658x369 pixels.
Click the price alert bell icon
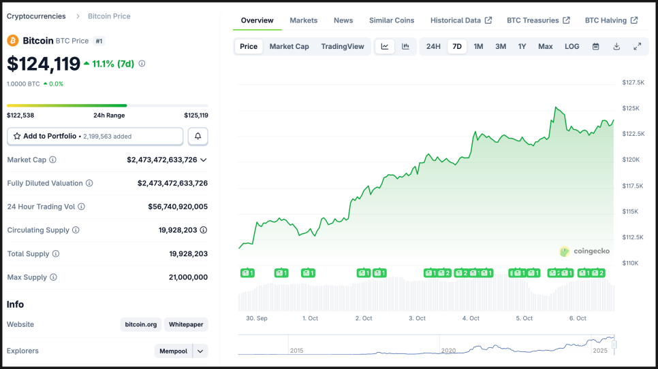[x=198, y=136]
